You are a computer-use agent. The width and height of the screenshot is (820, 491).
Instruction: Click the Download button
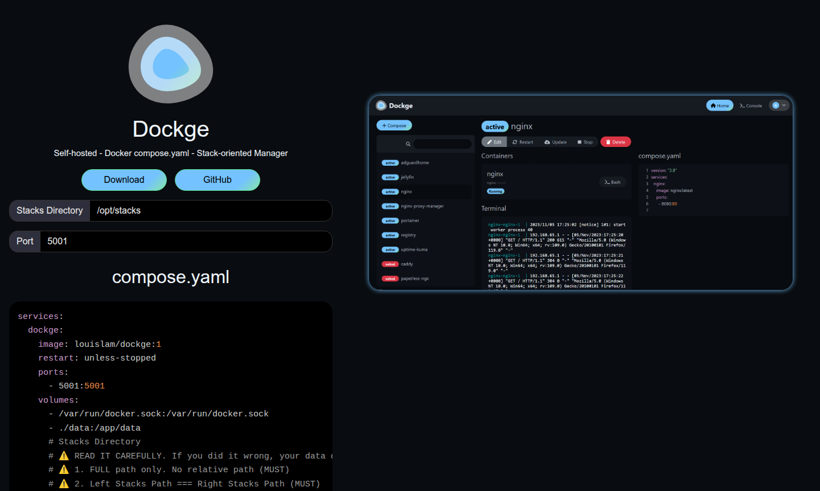[x=124, y=180]
